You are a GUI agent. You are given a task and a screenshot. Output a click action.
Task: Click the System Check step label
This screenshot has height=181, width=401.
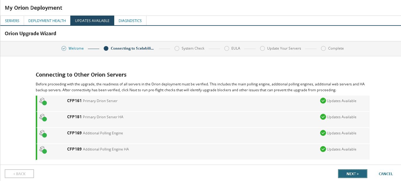tap(193, 48)
